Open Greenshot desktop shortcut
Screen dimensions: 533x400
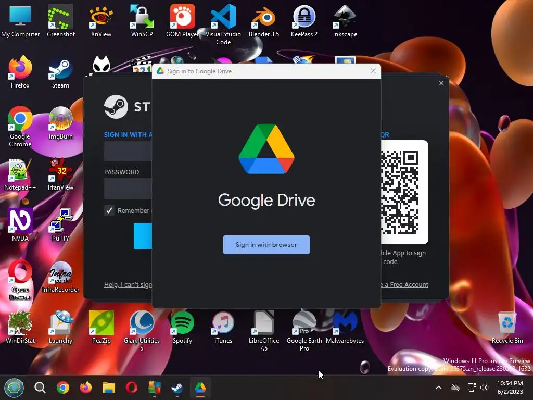click(x=60, y=21)
